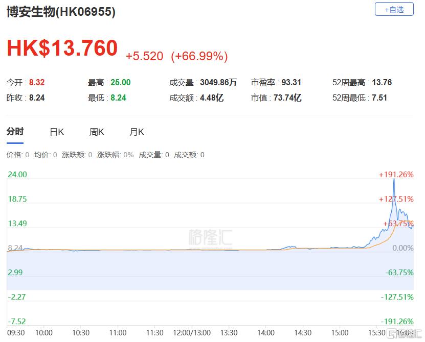The height and width of the screenshot is (342, 425).
Task: Click the 13:30 time axis label
Action: [229, 332]
